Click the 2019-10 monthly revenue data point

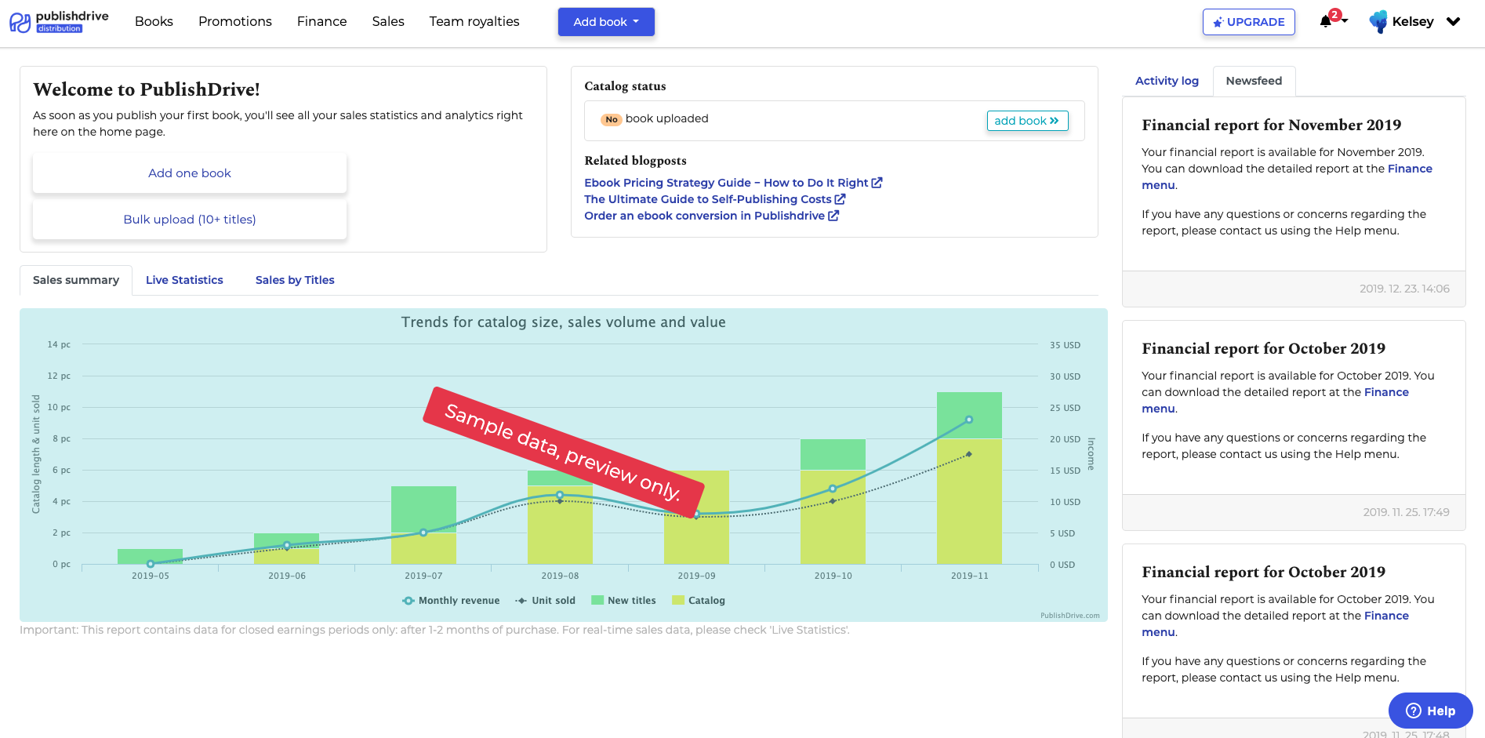click(833, 489)
